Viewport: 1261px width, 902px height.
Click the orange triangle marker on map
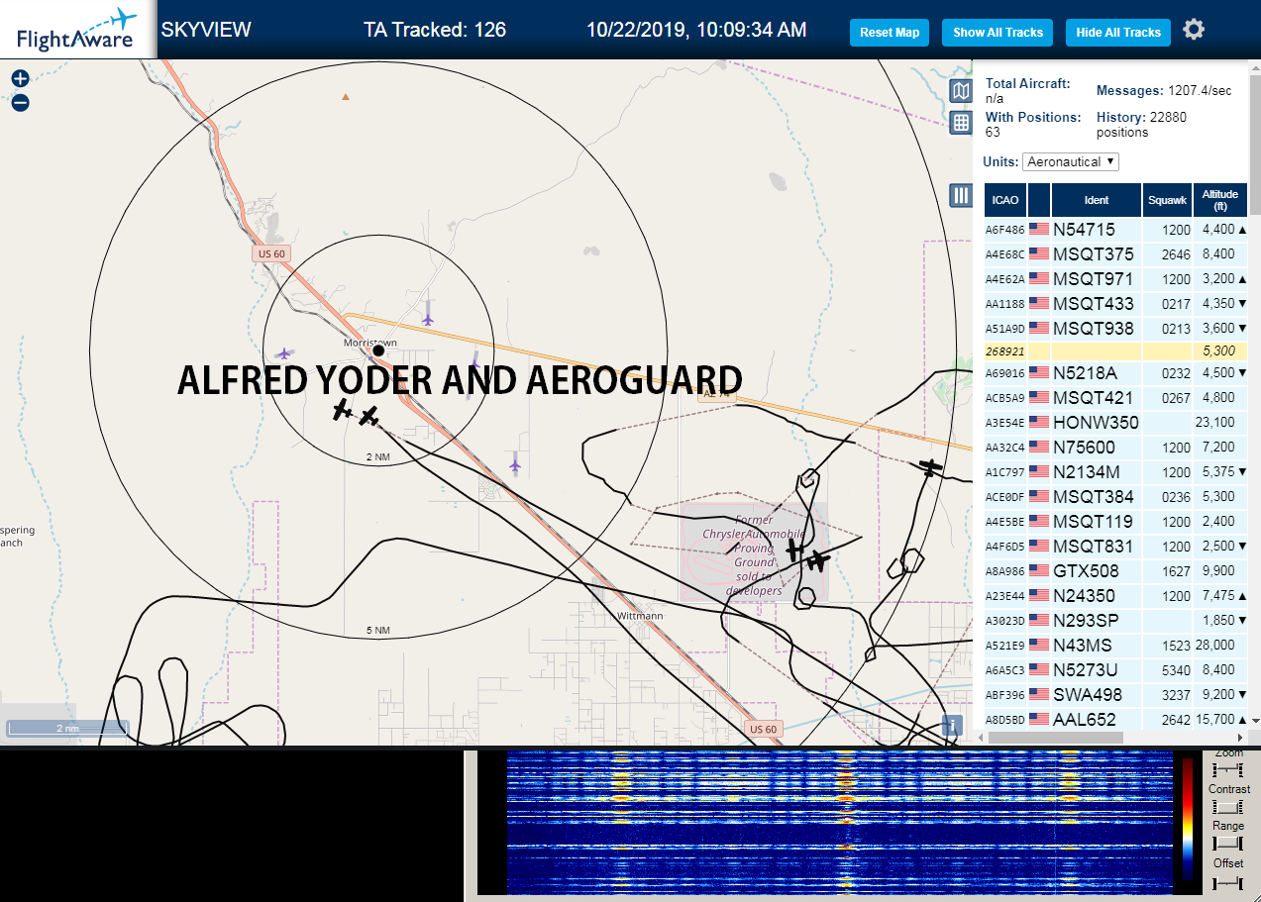[346, 97]
